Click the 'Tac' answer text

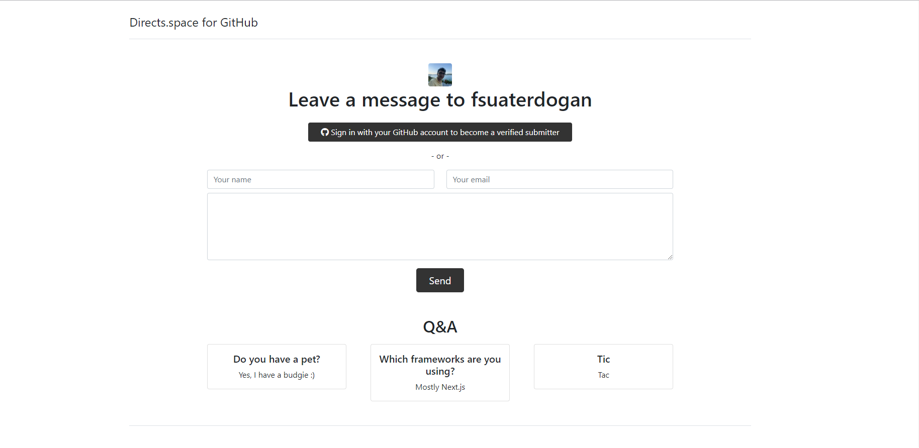tap(603, 375)
